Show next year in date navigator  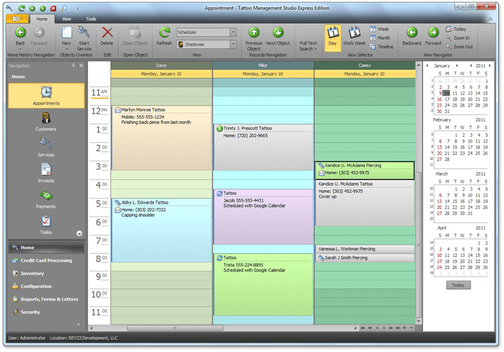tap(490, 66)
